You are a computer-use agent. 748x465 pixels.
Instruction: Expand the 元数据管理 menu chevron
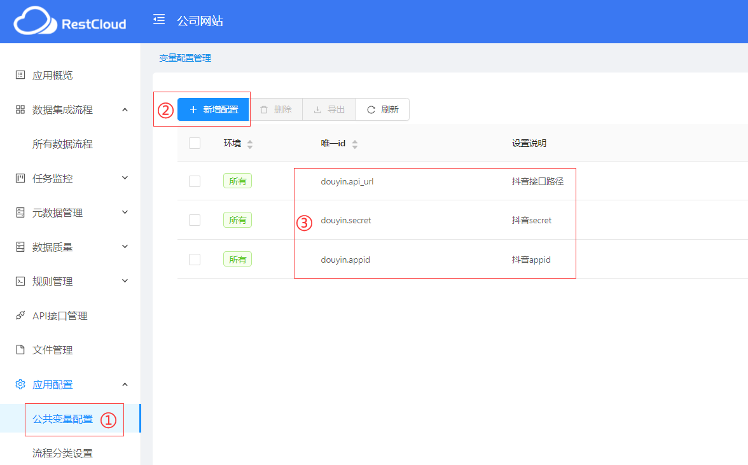[125, 212]
